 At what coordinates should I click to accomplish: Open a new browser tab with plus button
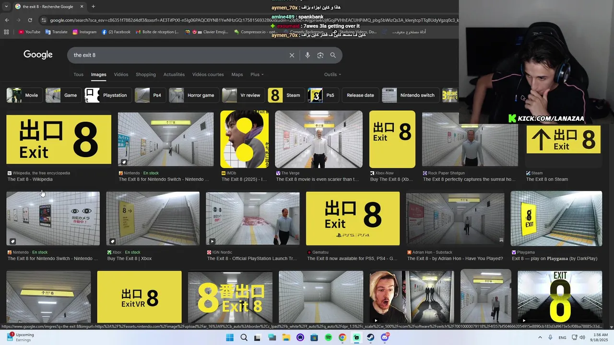[x=93, y=7]
